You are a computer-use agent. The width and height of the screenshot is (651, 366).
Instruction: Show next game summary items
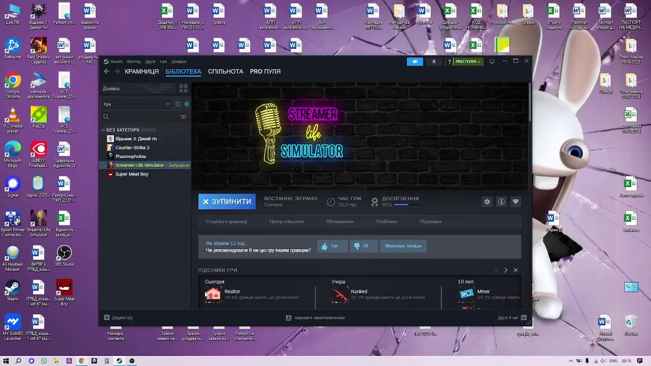click(x=506, y=270)
